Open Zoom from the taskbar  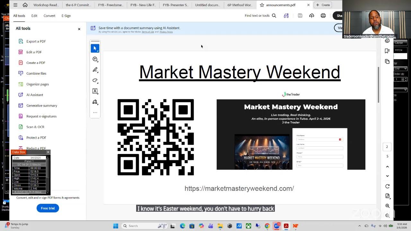point(277,226)
